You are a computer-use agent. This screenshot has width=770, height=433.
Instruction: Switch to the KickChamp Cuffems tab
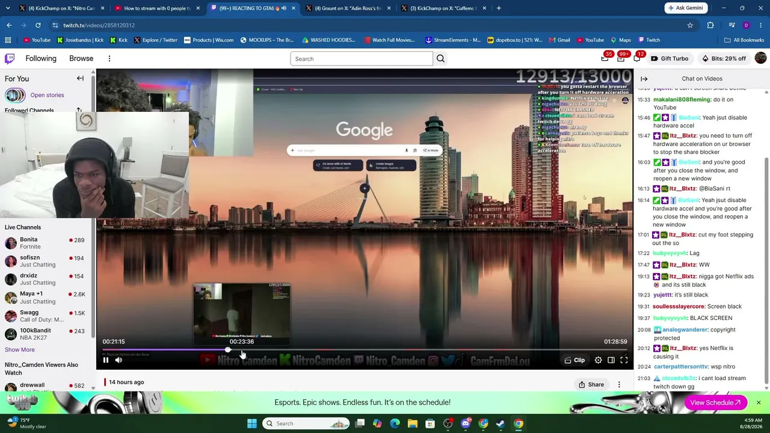coord(443,8)
